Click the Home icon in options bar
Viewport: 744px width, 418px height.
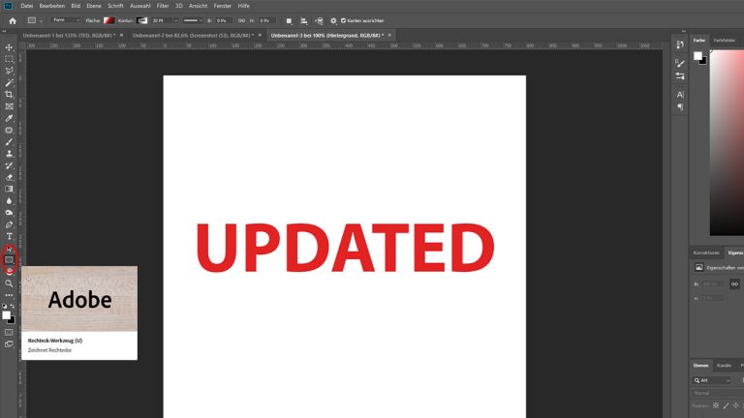click(13, 21)
